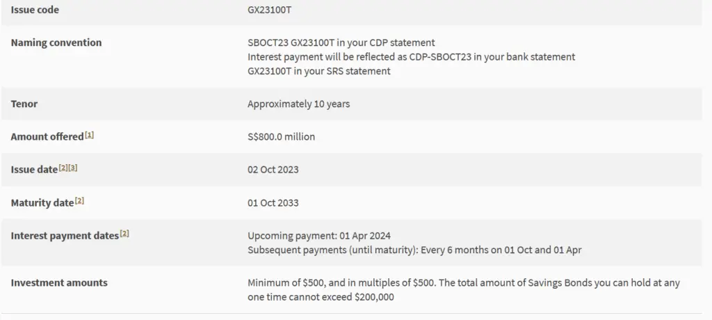Click the SBOCT23 GX23100T CDP statement line

click(341, 42)
